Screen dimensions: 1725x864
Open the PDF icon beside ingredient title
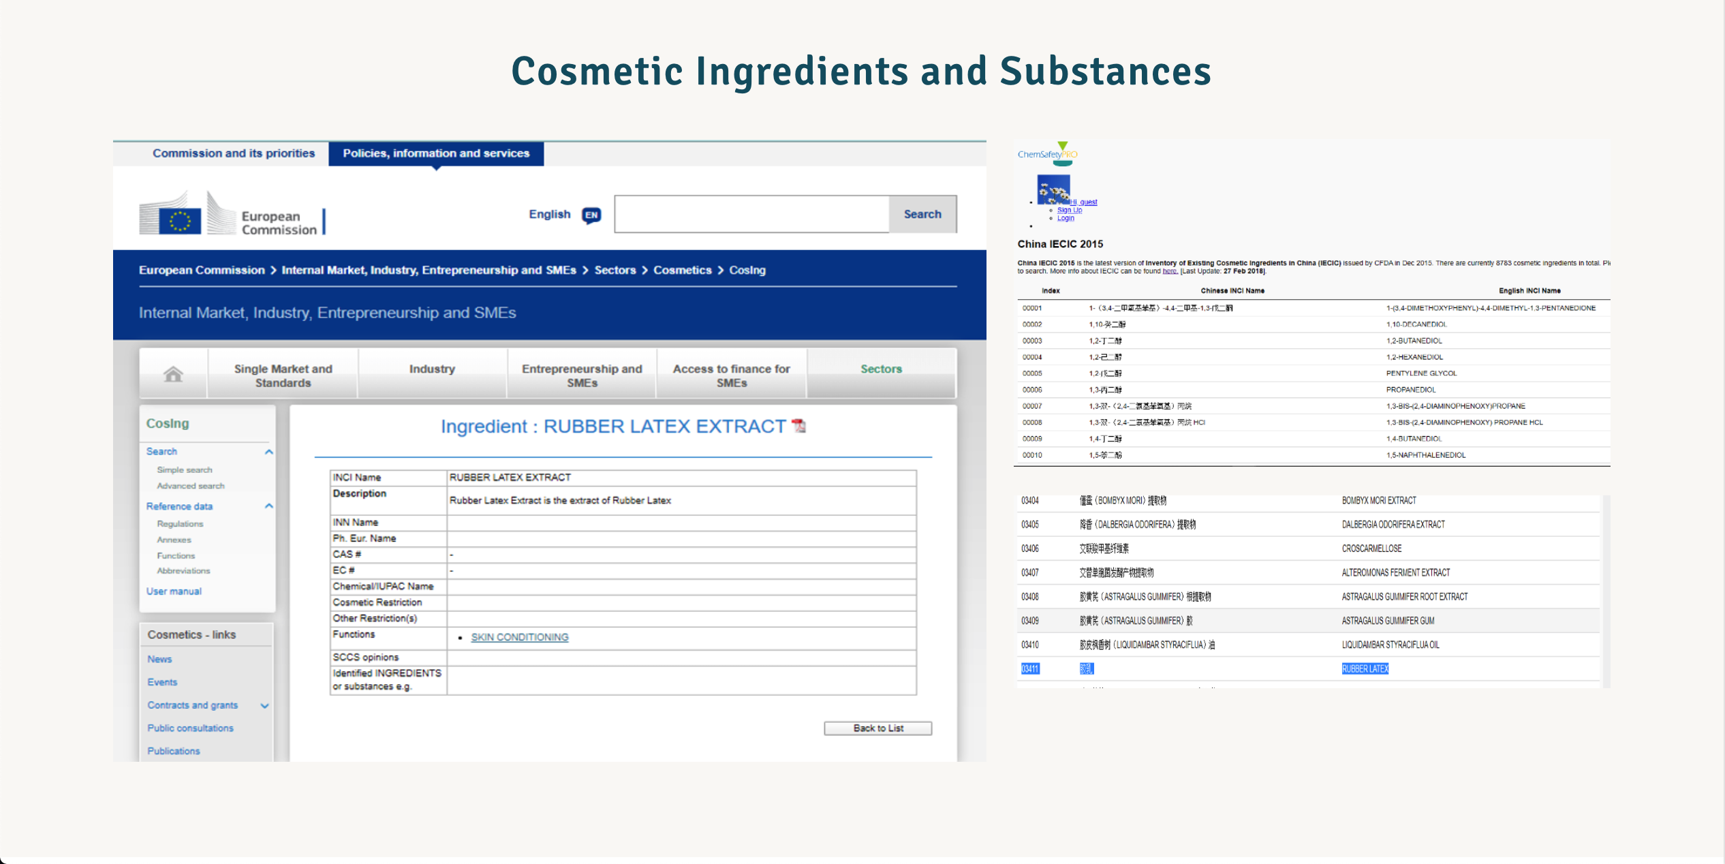pos(799,426)
